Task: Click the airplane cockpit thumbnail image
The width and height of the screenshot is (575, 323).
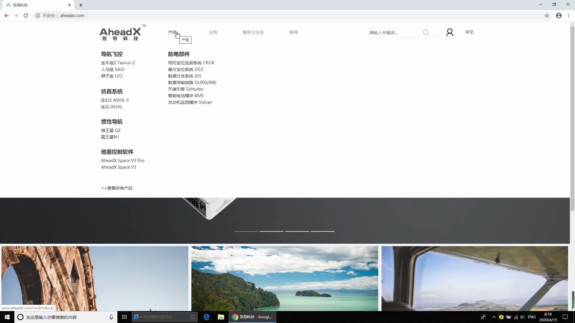Action: click(x=475, y=278)
